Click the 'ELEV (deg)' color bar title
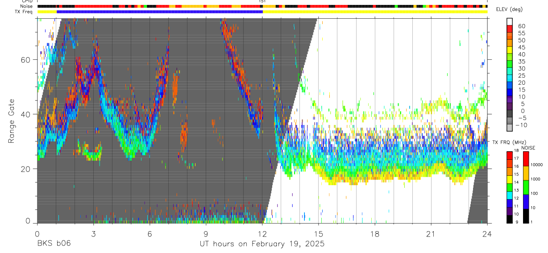The width and height of the screenshot is (548, 253). pos(511,10)
